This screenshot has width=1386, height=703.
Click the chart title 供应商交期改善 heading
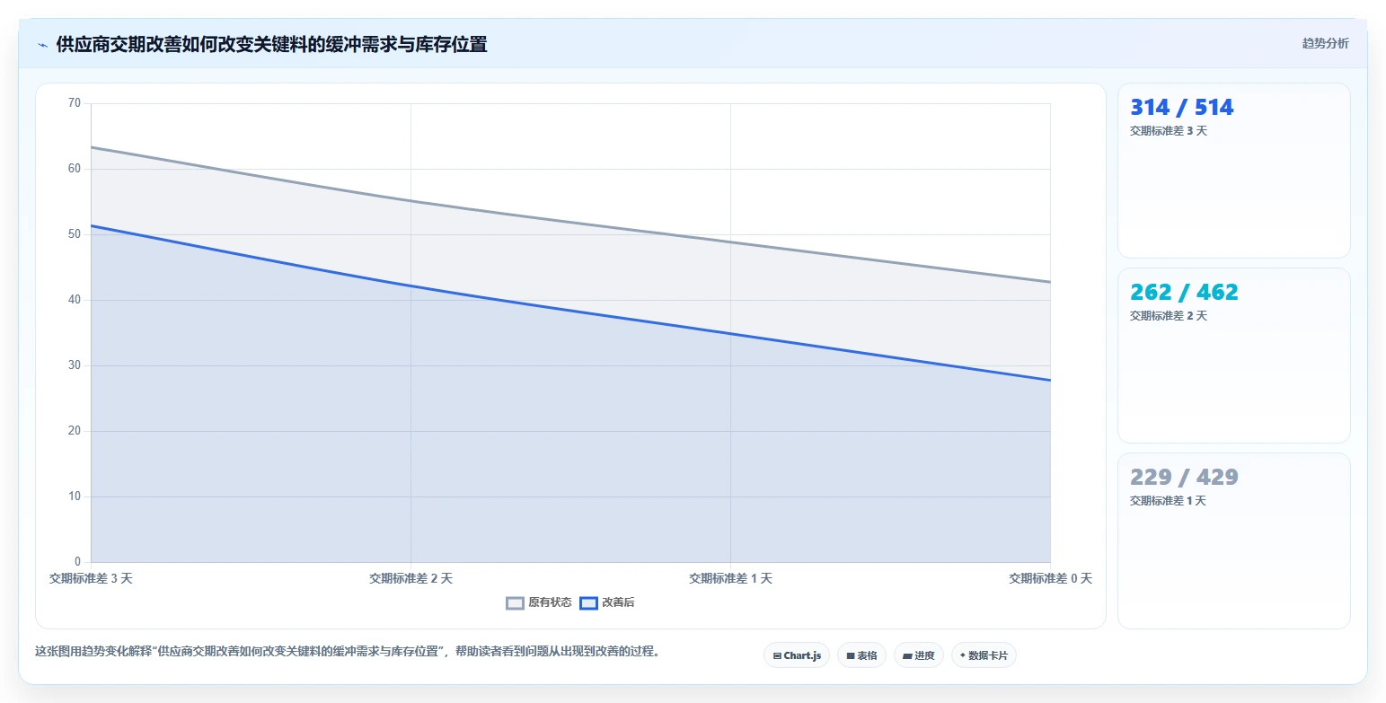[x=271, y=44]
